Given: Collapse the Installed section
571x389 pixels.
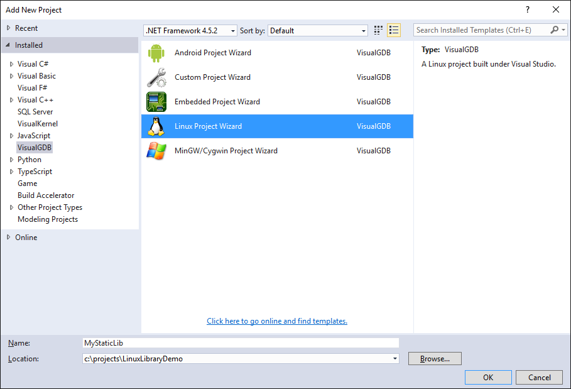Looking at the screenshot, I should (x=8, y=45).
